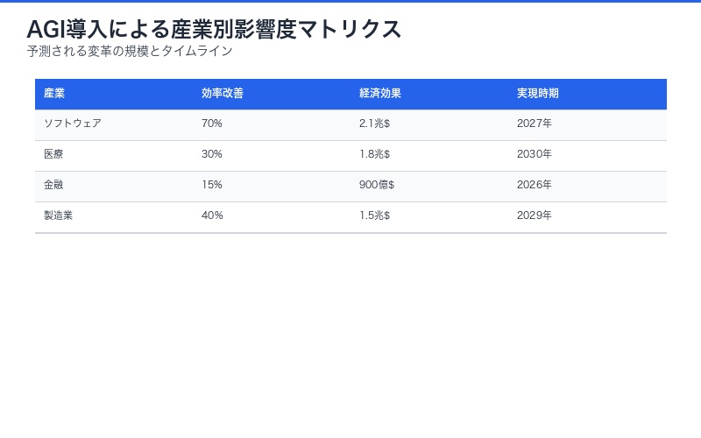Select the 医療 row label
This screenshot has height=438, width=701.
(53, 155)
